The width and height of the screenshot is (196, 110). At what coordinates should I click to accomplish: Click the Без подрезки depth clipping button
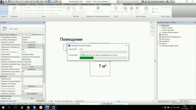tap(32, 94)
